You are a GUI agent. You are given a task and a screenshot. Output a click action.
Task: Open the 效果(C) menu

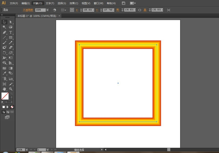click(74, 3)
